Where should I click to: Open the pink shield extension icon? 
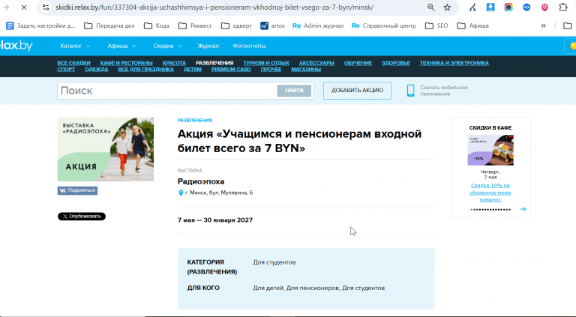coord(544,7)
